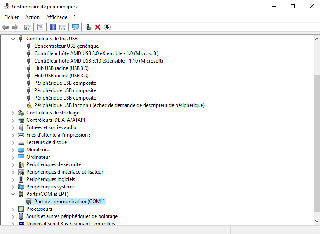Expand Périphériques de sécurité node
The width and height of the screenshot is (320, 234).
pos(13,165)
